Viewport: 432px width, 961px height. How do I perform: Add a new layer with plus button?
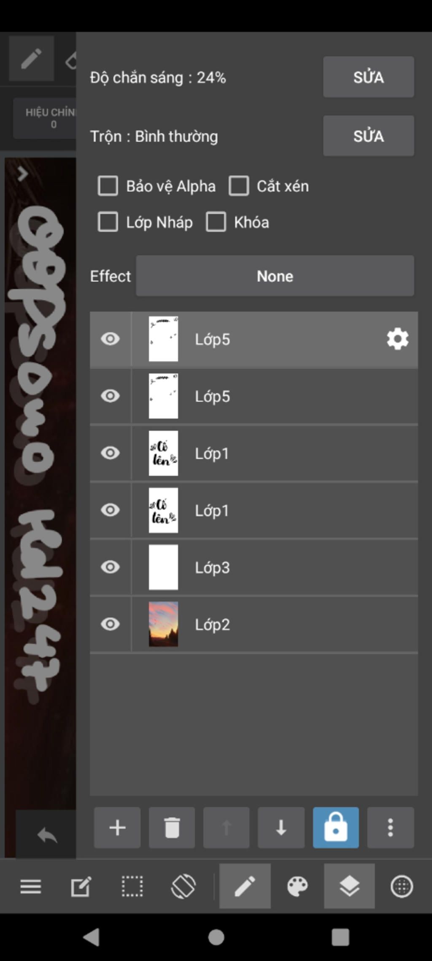(x=117, y=828)
